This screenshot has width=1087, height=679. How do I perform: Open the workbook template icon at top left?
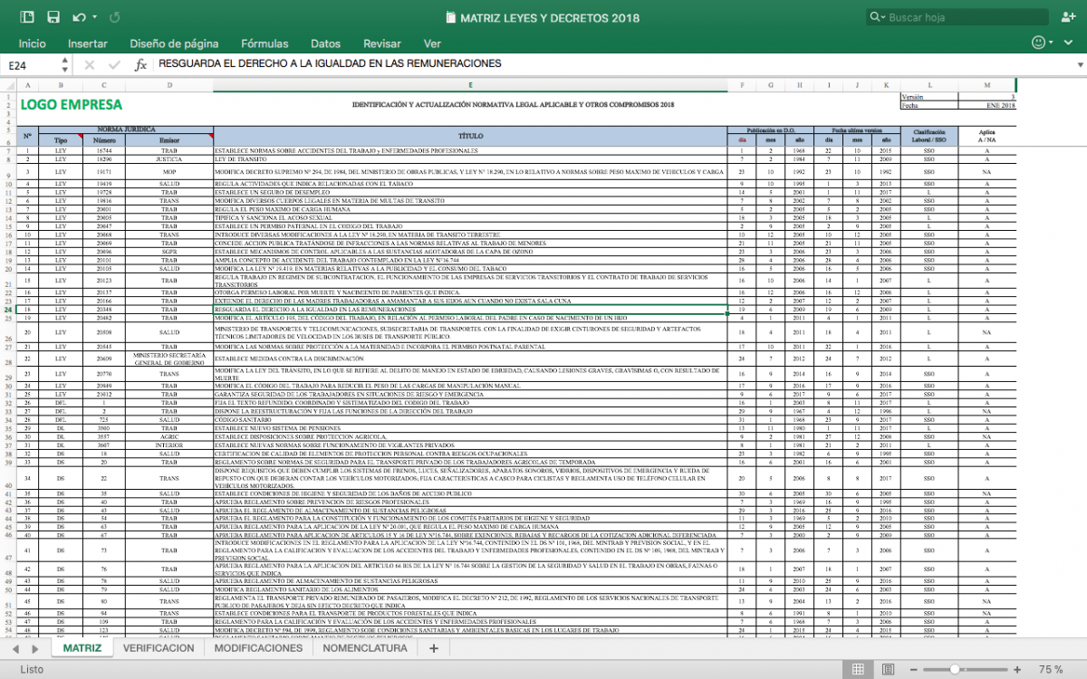(x=27, y=17)
